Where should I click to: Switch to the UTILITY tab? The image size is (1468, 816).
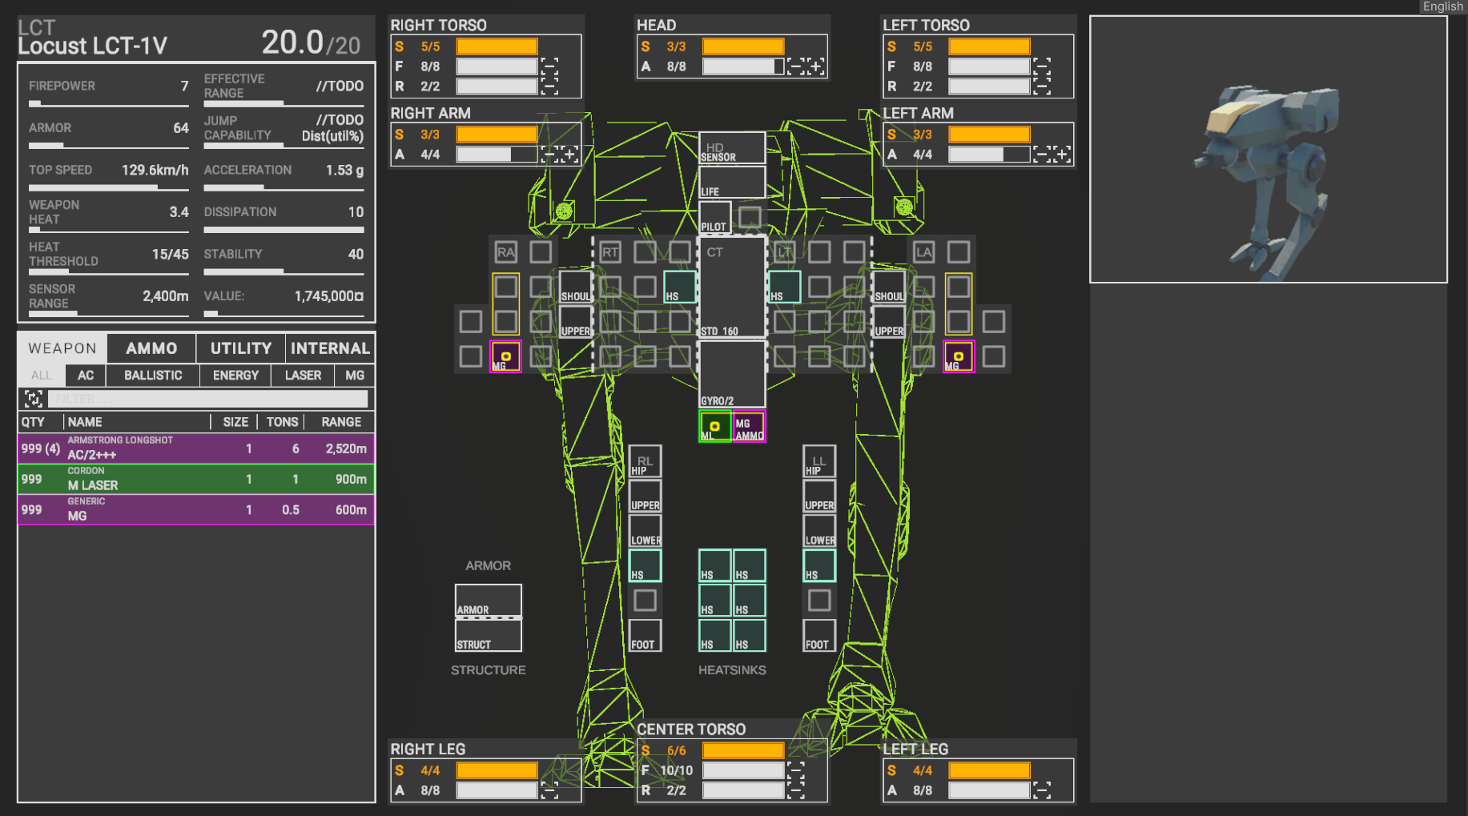[x=241, y=348]
